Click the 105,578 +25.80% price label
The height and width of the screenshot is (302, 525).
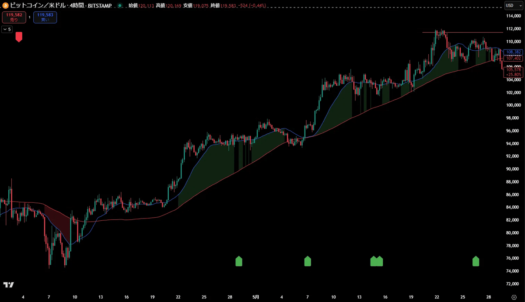(x=513, y=72)
